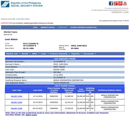Image resolution: width=130 pixels, height=117 pixels.
Task: Open Payment Reference Number (PRN) menu
Action: 83,27
